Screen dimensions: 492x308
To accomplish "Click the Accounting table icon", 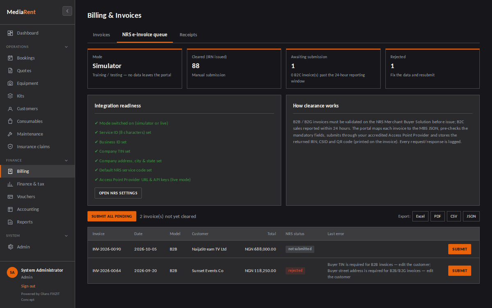I will coord(10,209).
